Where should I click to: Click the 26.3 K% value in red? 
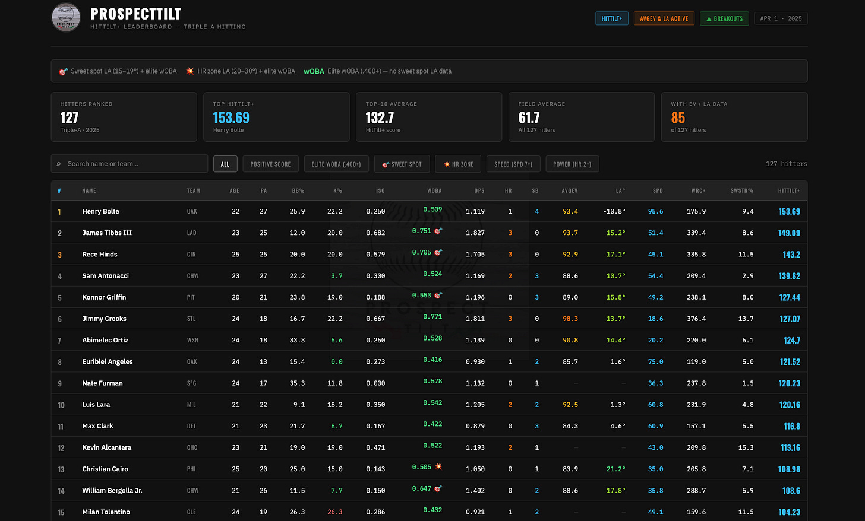click(335, 512)
